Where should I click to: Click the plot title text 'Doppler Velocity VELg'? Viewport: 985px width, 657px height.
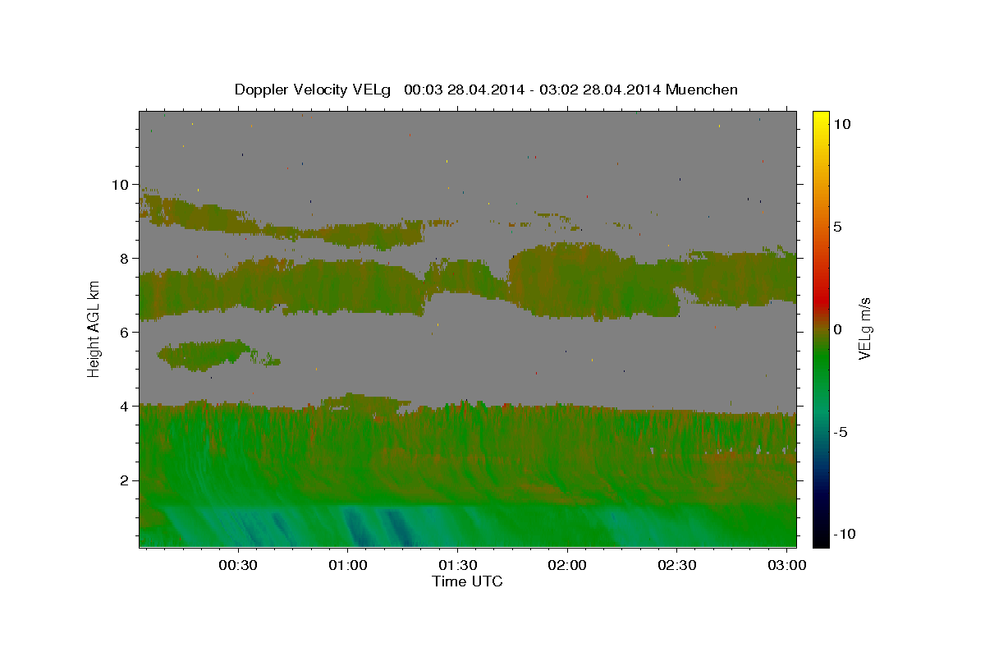click(x=313, y=90)
